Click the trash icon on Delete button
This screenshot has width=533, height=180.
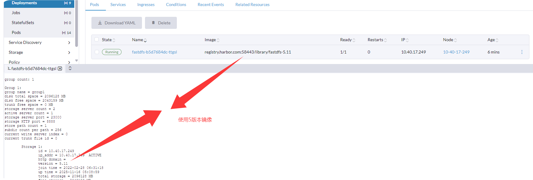(x=153, y=23)
